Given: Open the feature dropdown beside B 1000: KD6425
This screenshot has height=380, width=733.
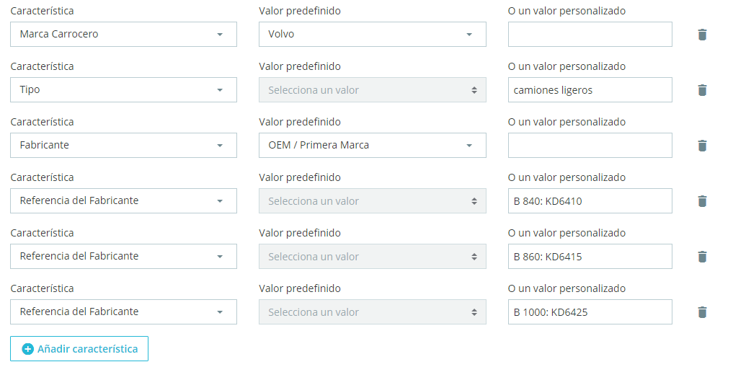Looking at the screenshot, I should (123, 312).
